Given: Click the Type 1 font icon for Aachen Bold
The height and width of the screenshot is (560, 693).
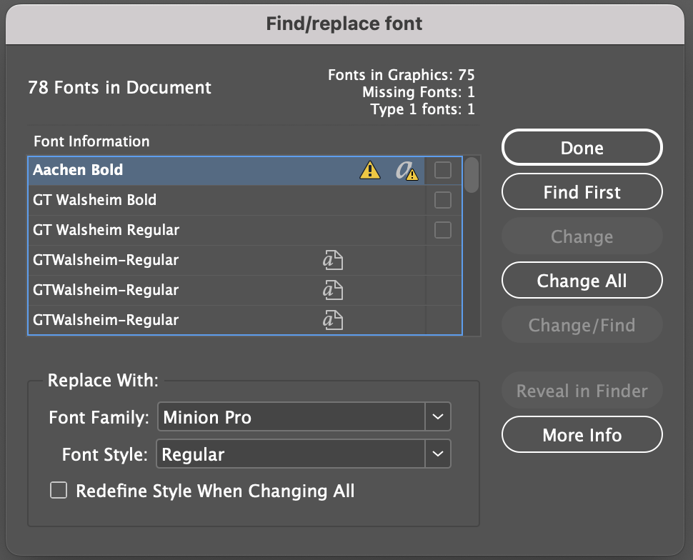Looking at the screenshot, I should (407, 170).
